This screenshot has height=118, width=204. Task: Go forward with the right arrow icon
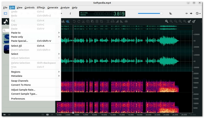click(191, 13)
